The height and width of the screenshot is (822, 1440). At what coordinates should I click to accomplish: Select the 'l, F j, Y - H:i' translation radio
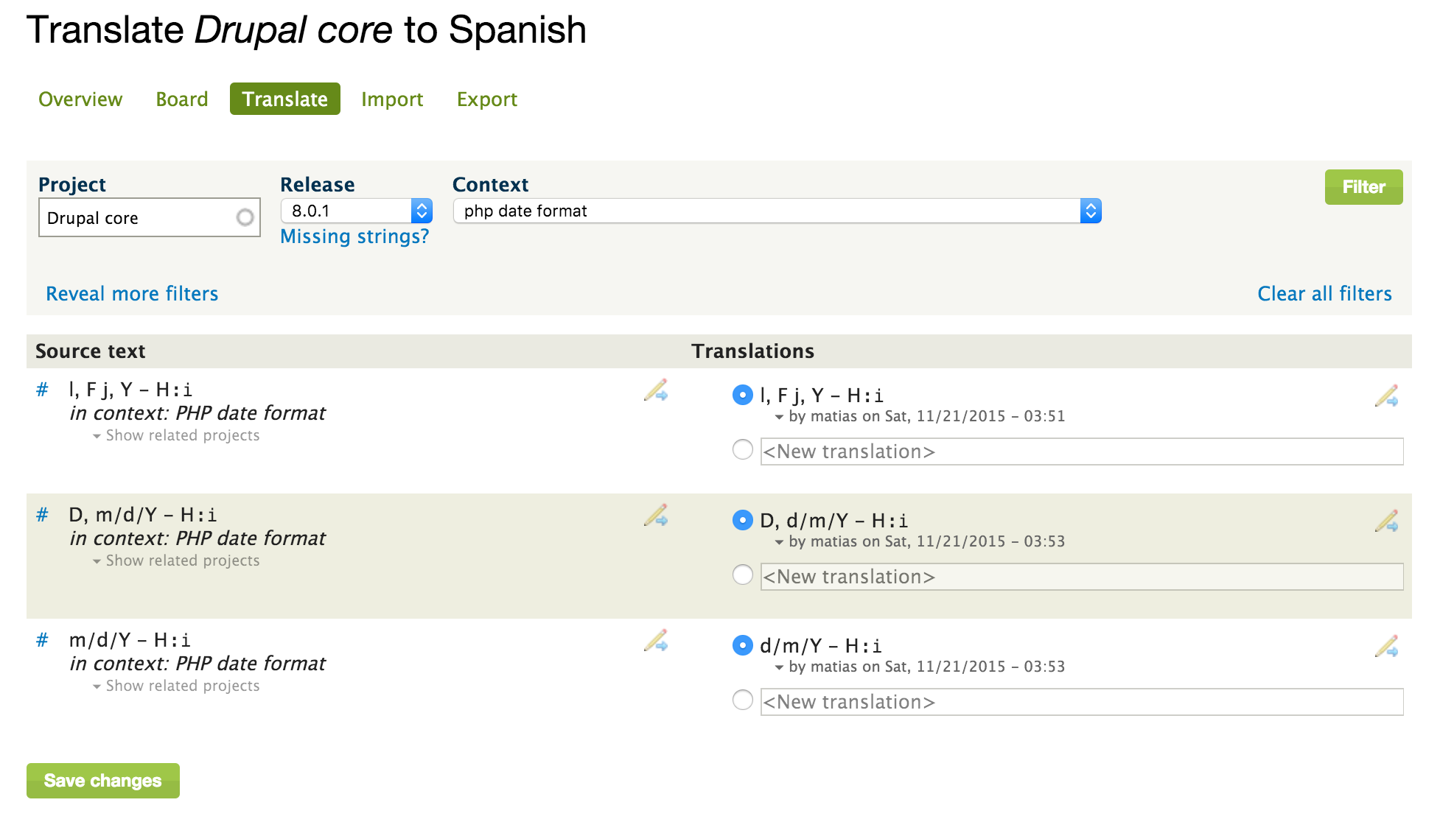click(x=742, y=395)
